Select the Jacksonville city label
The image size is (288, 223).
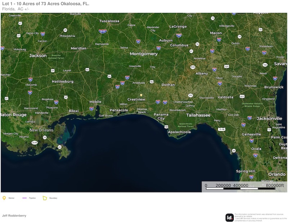tap(269, 118)
